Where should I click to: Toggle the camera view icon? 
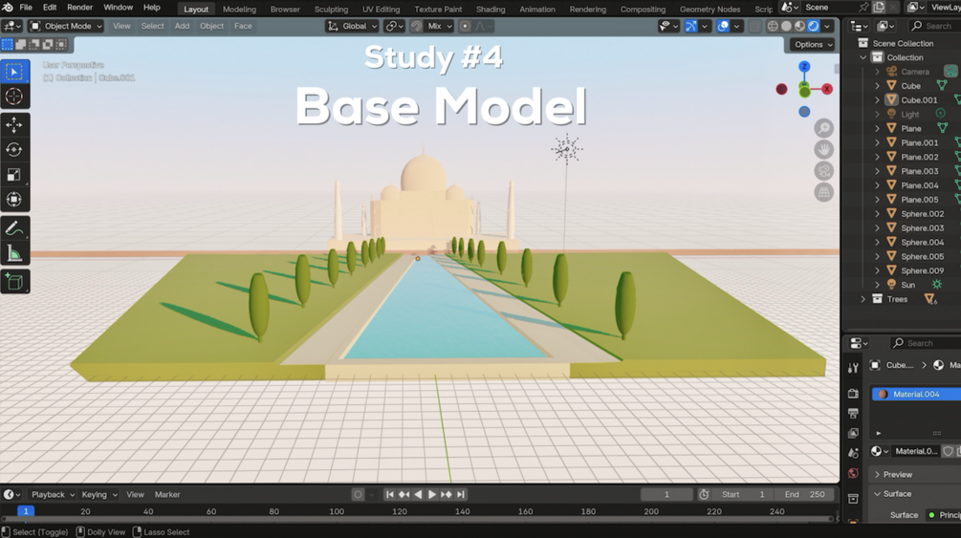point(823,171)
